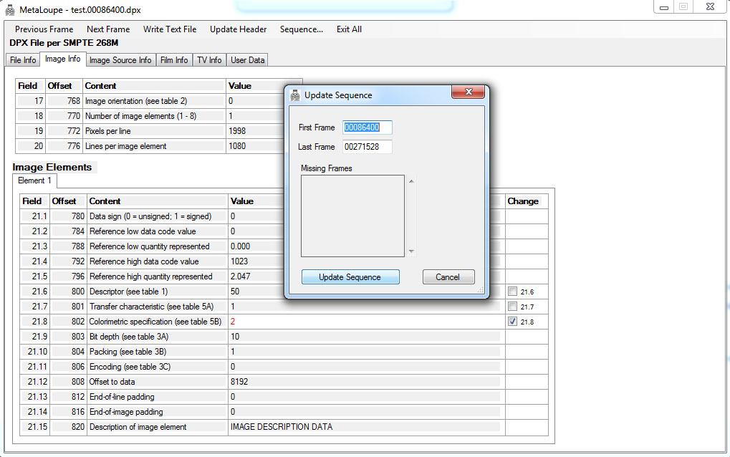Click the First Frame input field
The width and height of the screenshot is (730, 457).
(368, 128)
